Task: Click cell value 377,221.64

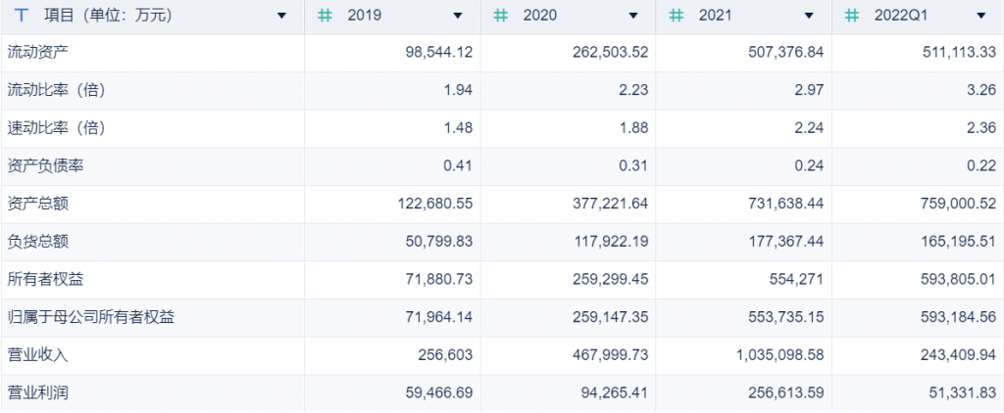Action: pyautogui.click(x=611, y=204)
